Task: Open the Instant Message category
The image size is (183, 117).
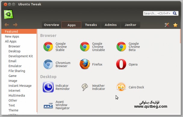Action: tap(19, 86)
